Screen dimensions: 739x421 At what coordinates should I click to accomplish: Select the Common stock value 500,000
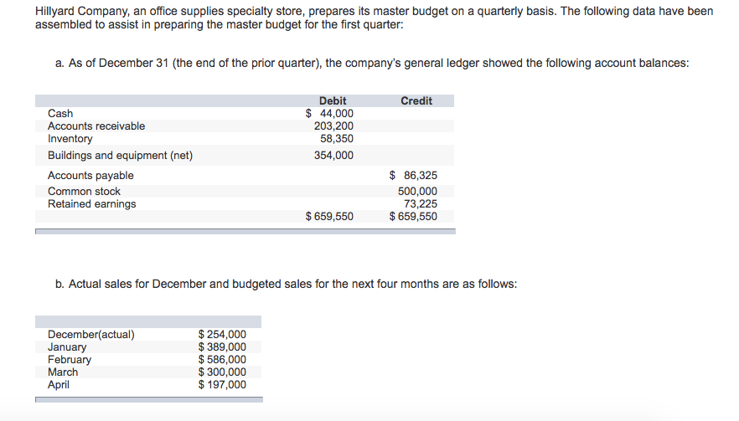(417, 192)
